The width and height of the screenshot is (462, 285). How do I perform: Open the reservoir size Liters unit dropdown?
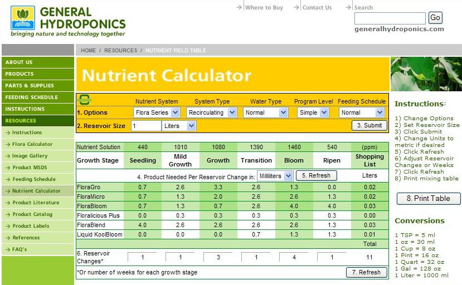tap(178, 126)
